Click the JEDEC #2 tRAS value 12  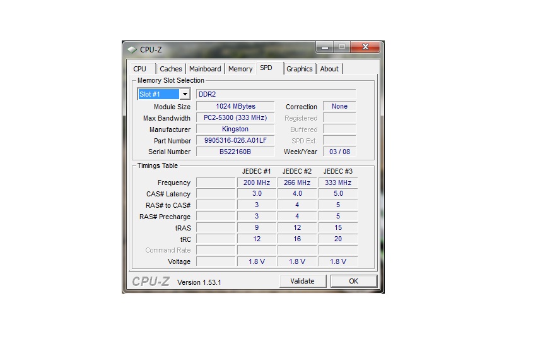click(x=297, y=227)
